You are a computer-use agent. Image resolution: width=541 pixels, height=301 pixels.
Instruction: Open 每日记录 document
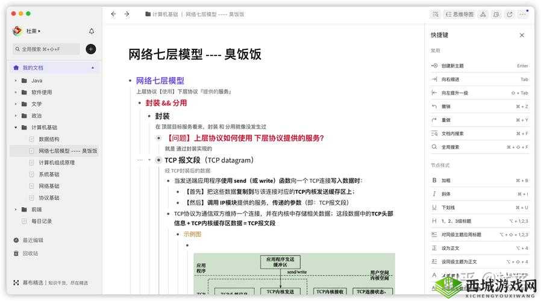(42, 221)
